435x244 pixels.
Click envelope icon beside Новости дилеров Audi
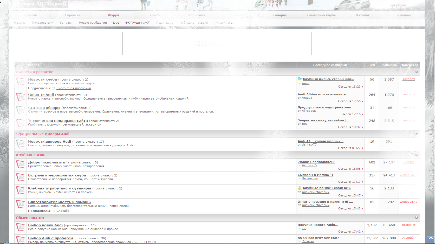tap(21, 144)
